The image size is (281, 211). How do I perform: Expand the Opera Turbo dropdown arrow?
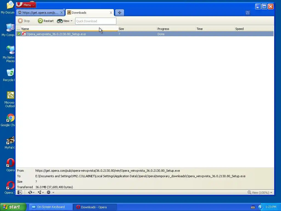click(53, 193)
